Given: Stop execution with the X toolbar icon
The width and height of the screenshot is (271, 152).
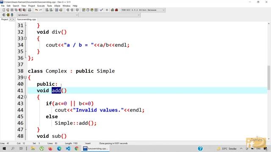Looking at the screenshot, I should click(107, 10).
